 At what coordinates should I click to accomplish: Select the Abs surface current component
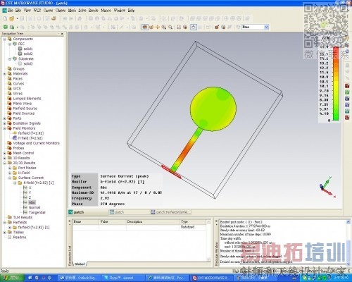coord(32,202)
